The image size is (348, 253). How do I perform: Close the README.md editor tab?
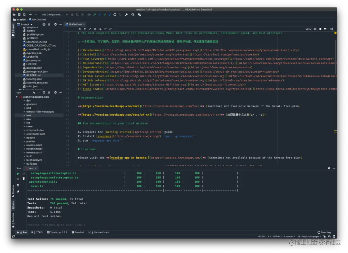[84, 24]
